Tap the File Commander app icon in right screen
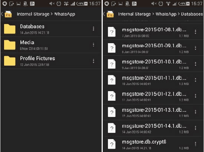This screenshot has width=204, height=152. pos(110,14)
